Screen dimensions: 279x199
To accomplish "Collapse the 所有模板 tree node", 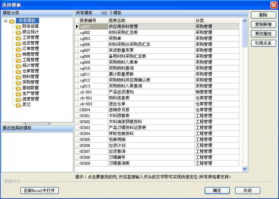I will tap(5, 21).
